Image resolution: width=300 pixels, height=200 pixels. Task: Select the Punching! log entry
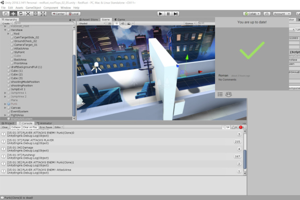(x=122, y=156)
